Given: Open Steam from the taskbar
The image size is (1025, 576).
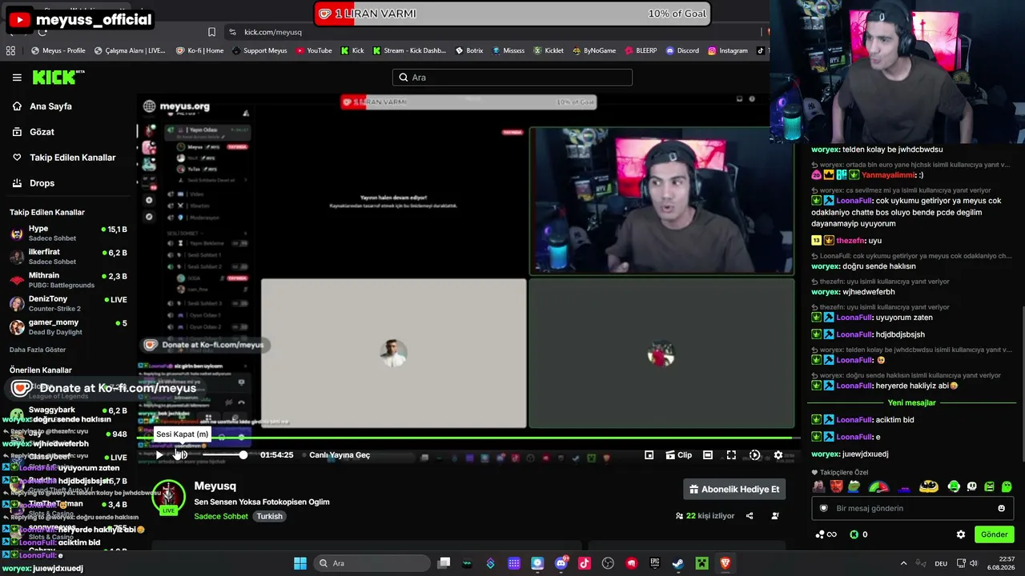Looking at the screenshot, I should tap(678, 563).
